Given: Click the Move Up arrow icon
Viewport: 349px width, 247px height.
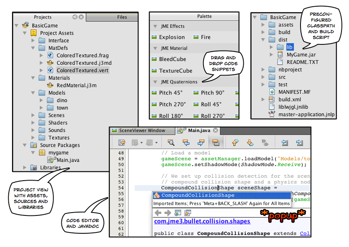Looking at the screenshot, I should click(235, 142).
